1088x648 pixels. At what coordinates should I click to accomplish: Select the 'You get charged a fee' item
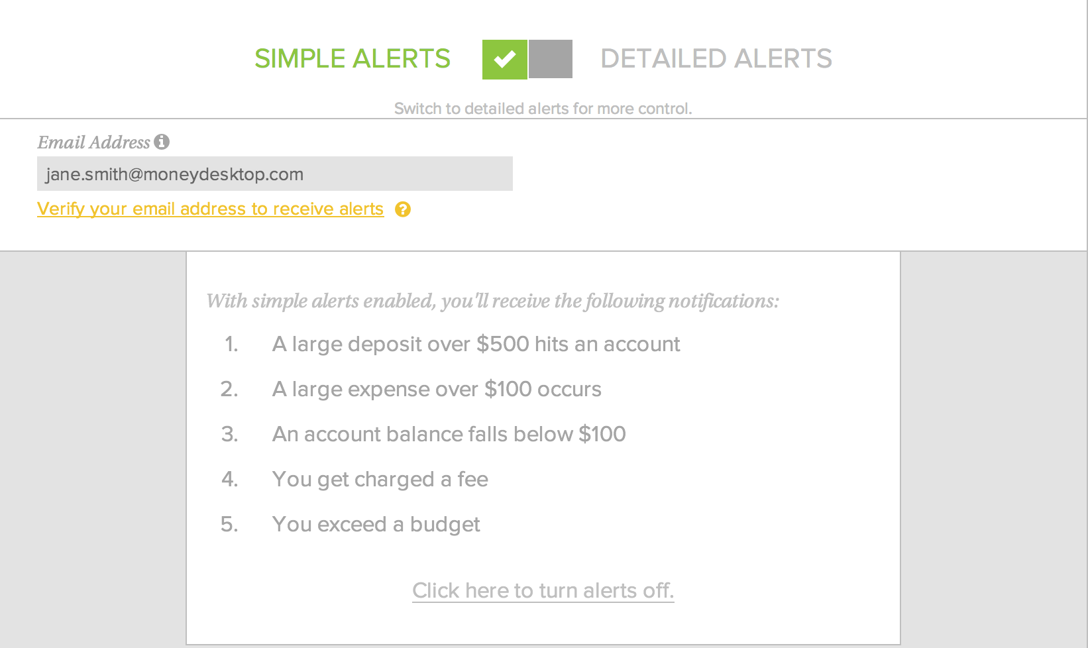coord(380,479)
